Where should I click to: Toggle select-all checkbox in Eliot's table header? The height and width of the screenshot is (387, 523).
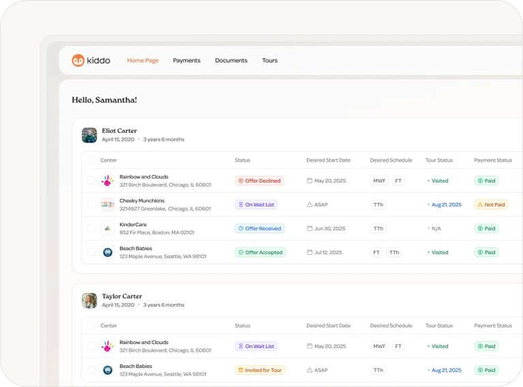click(92, 160)
